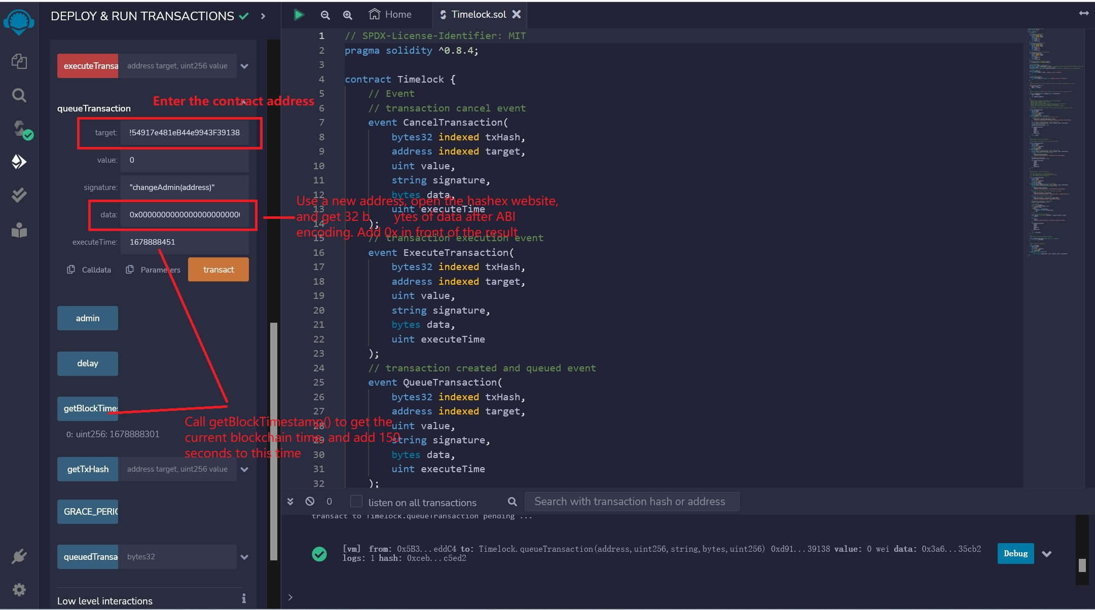Screen dimensions: 1095x610
Task: Click the green run script icon
Action: (299, 14)
